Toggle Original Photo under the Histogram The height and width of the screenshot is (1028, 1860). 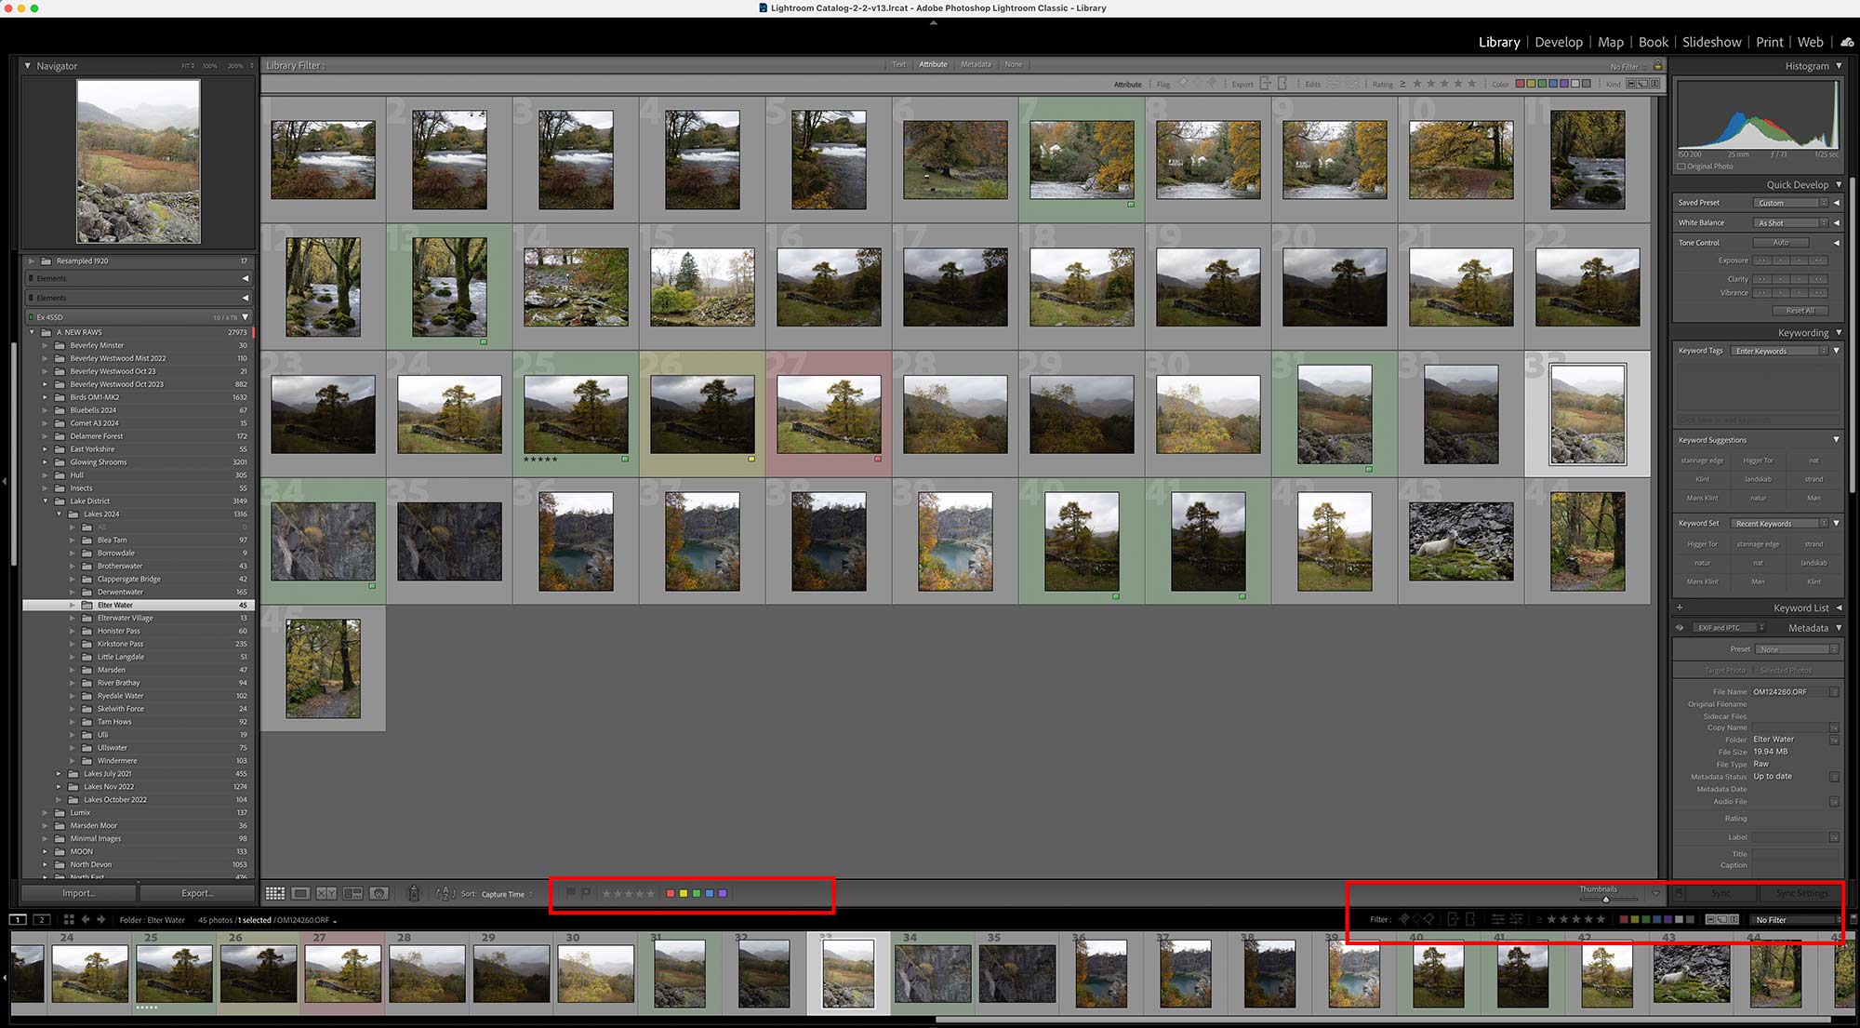tap(1681, 166)
